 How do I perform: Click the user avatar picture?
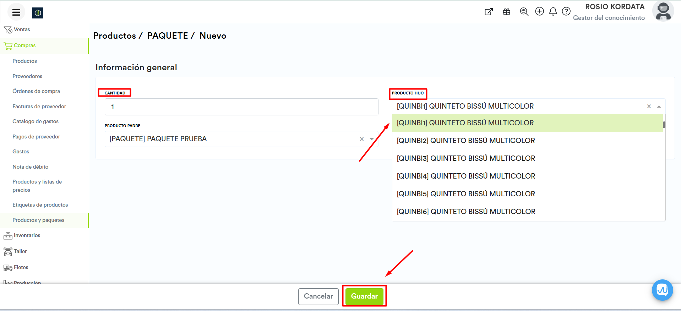click(663, 11)
